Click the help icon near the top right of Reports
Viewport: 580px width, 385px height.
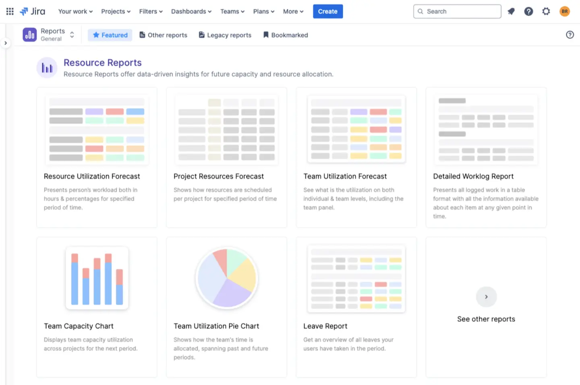pos(570,35)
